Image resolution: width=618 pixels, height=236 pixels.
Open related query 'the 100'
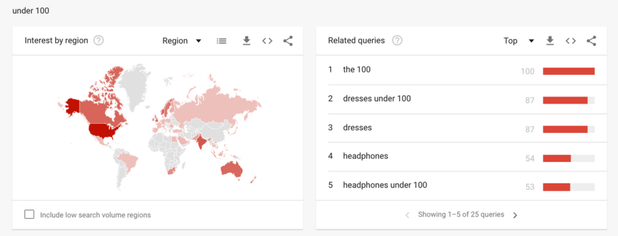click(357, 70)
